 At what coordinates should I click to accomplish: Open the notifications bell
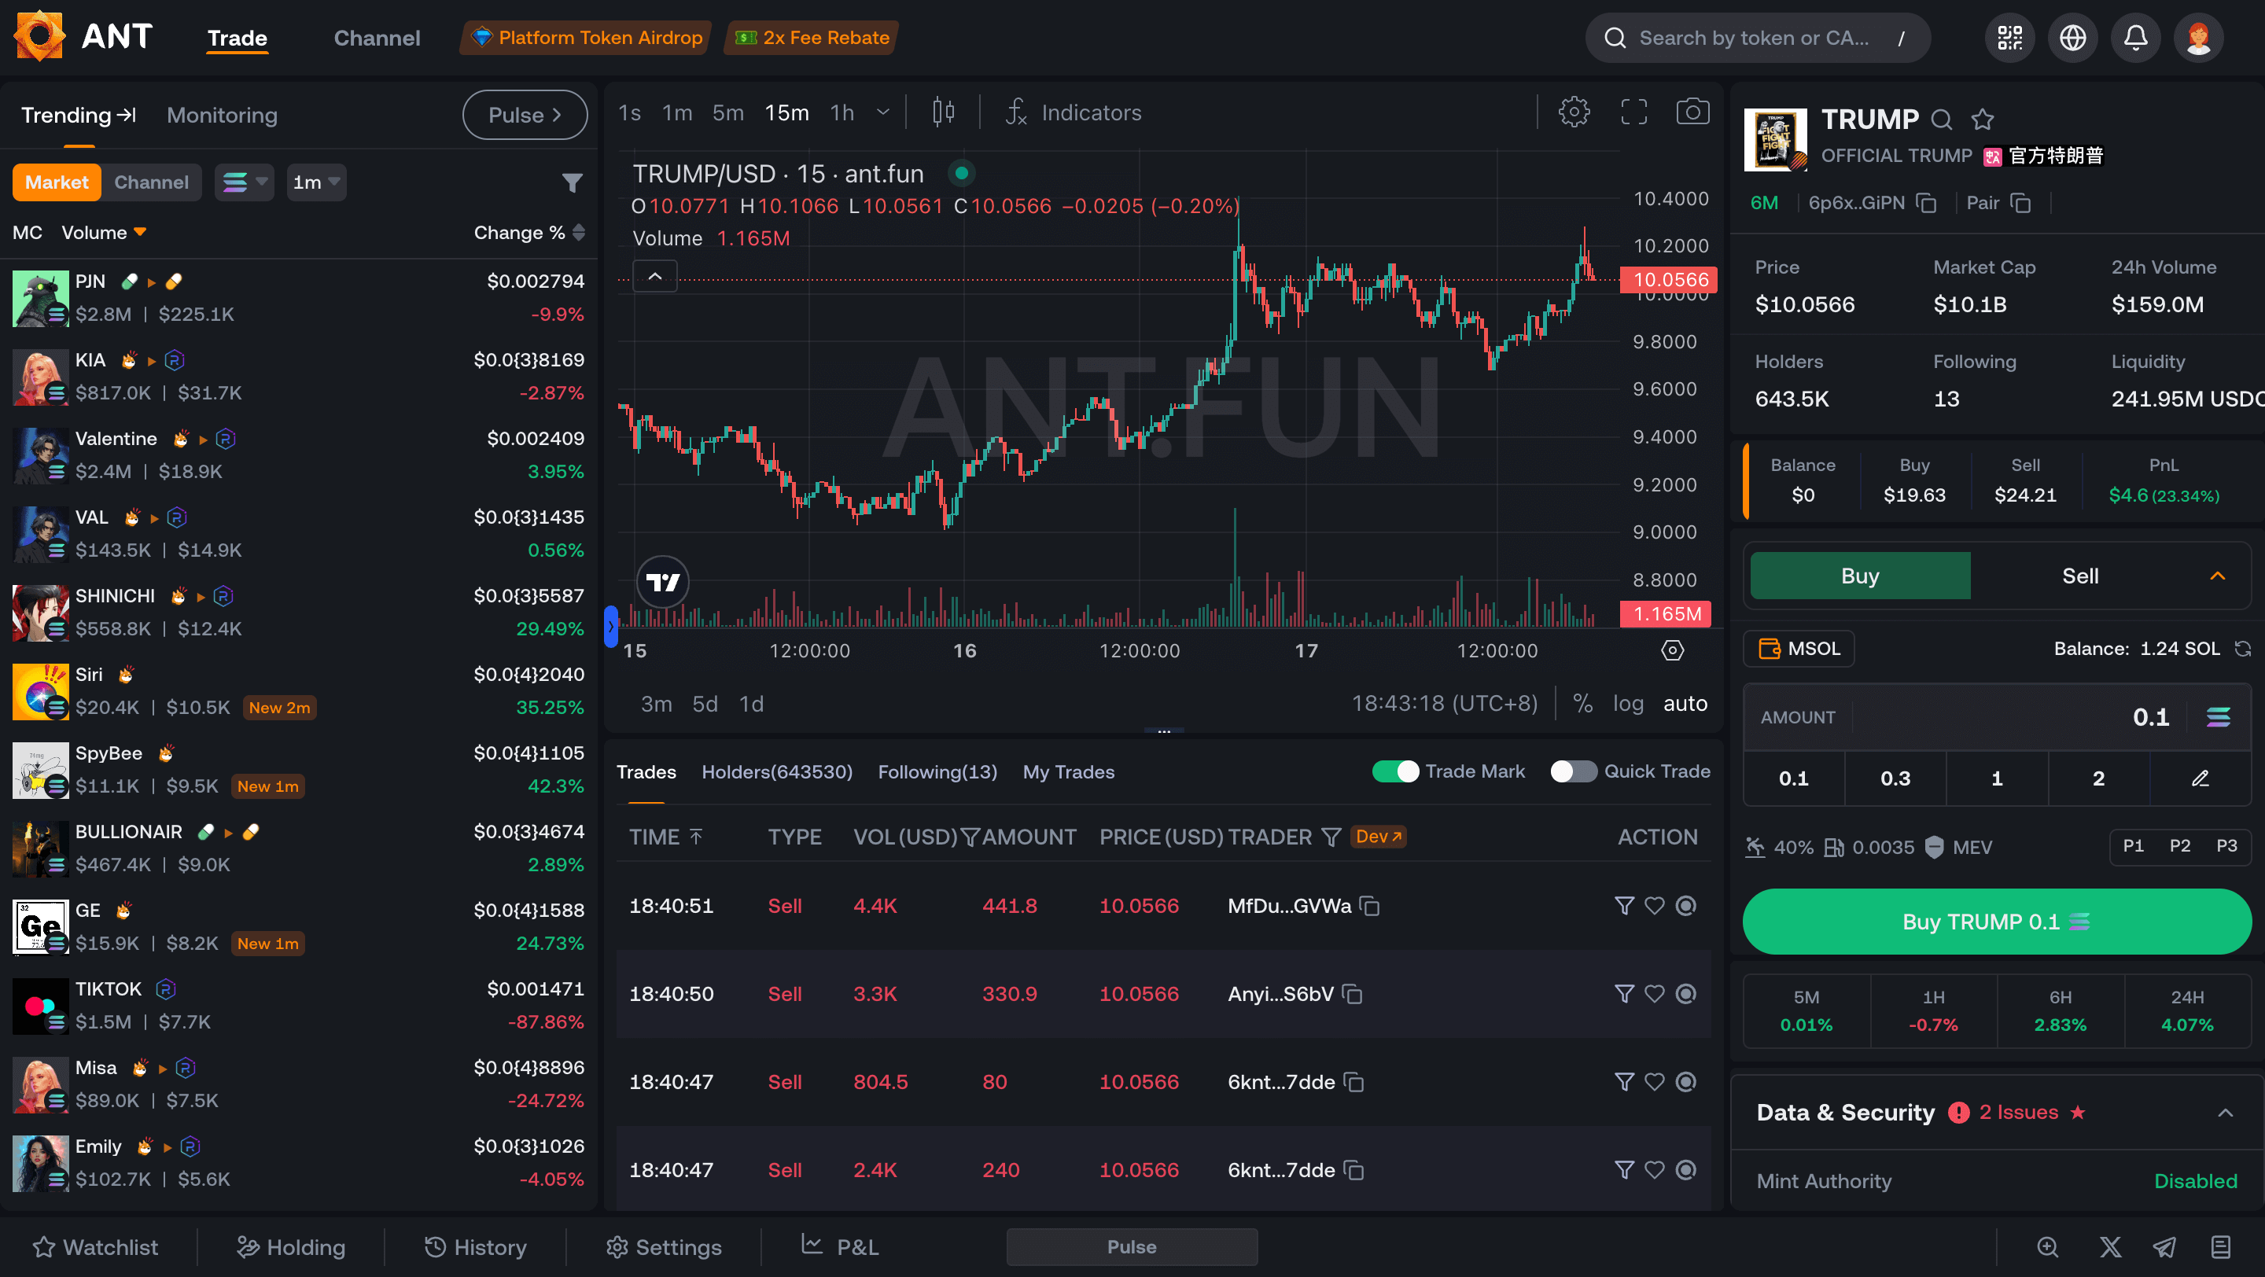pos(2136,38)
